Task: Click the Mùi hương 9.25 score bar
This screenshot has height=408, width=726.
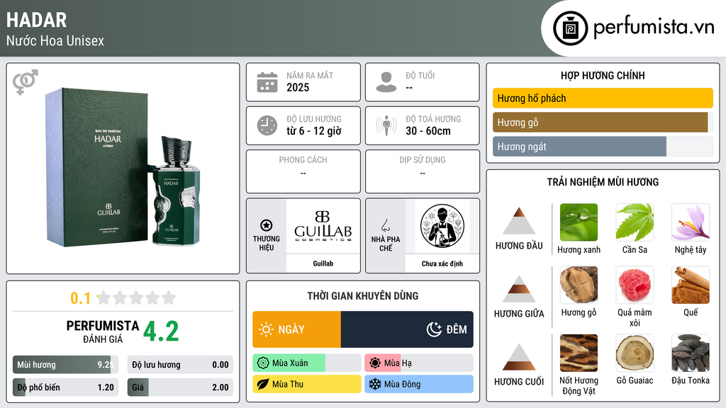Action: pos(65,365)
